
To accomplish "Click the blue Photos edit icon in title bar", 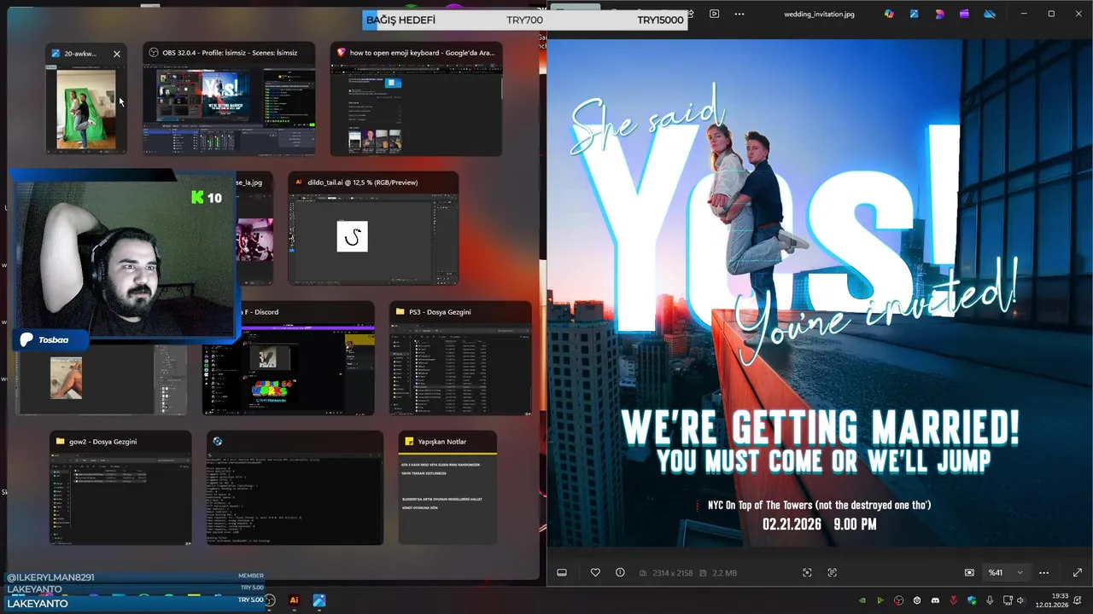I will click(x=915, y=14).
